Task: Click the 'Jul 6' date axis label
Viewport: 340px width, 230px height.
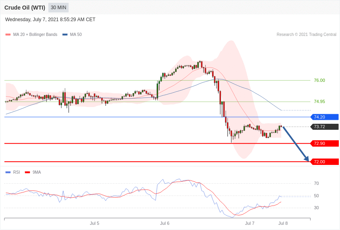Action: 165,223
